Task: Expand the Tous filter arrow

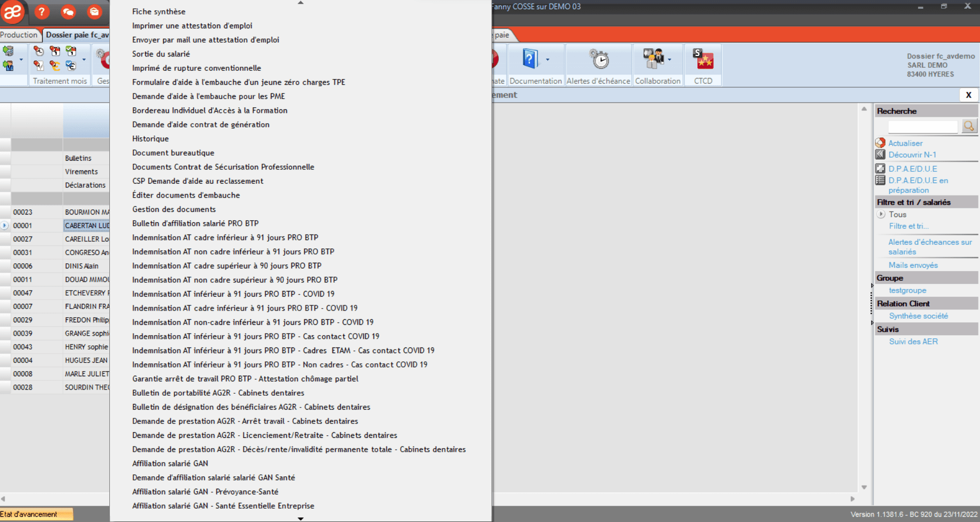Action: click(881, 215)
